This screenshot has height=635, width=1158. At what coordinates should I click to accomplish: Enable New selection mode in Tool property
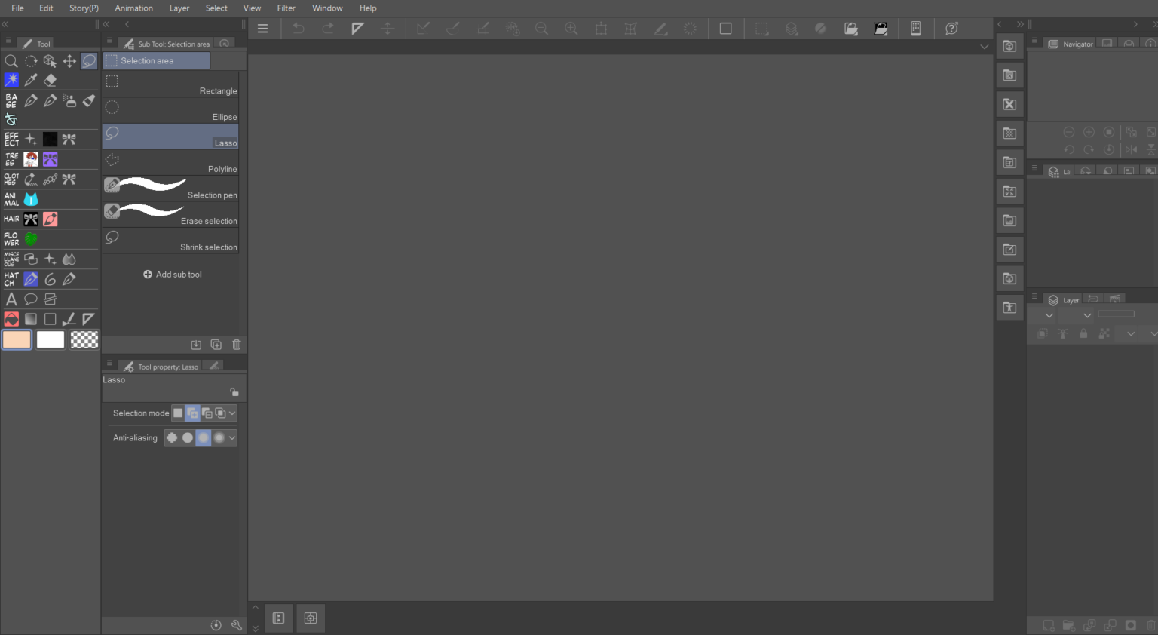pos(177,413)
